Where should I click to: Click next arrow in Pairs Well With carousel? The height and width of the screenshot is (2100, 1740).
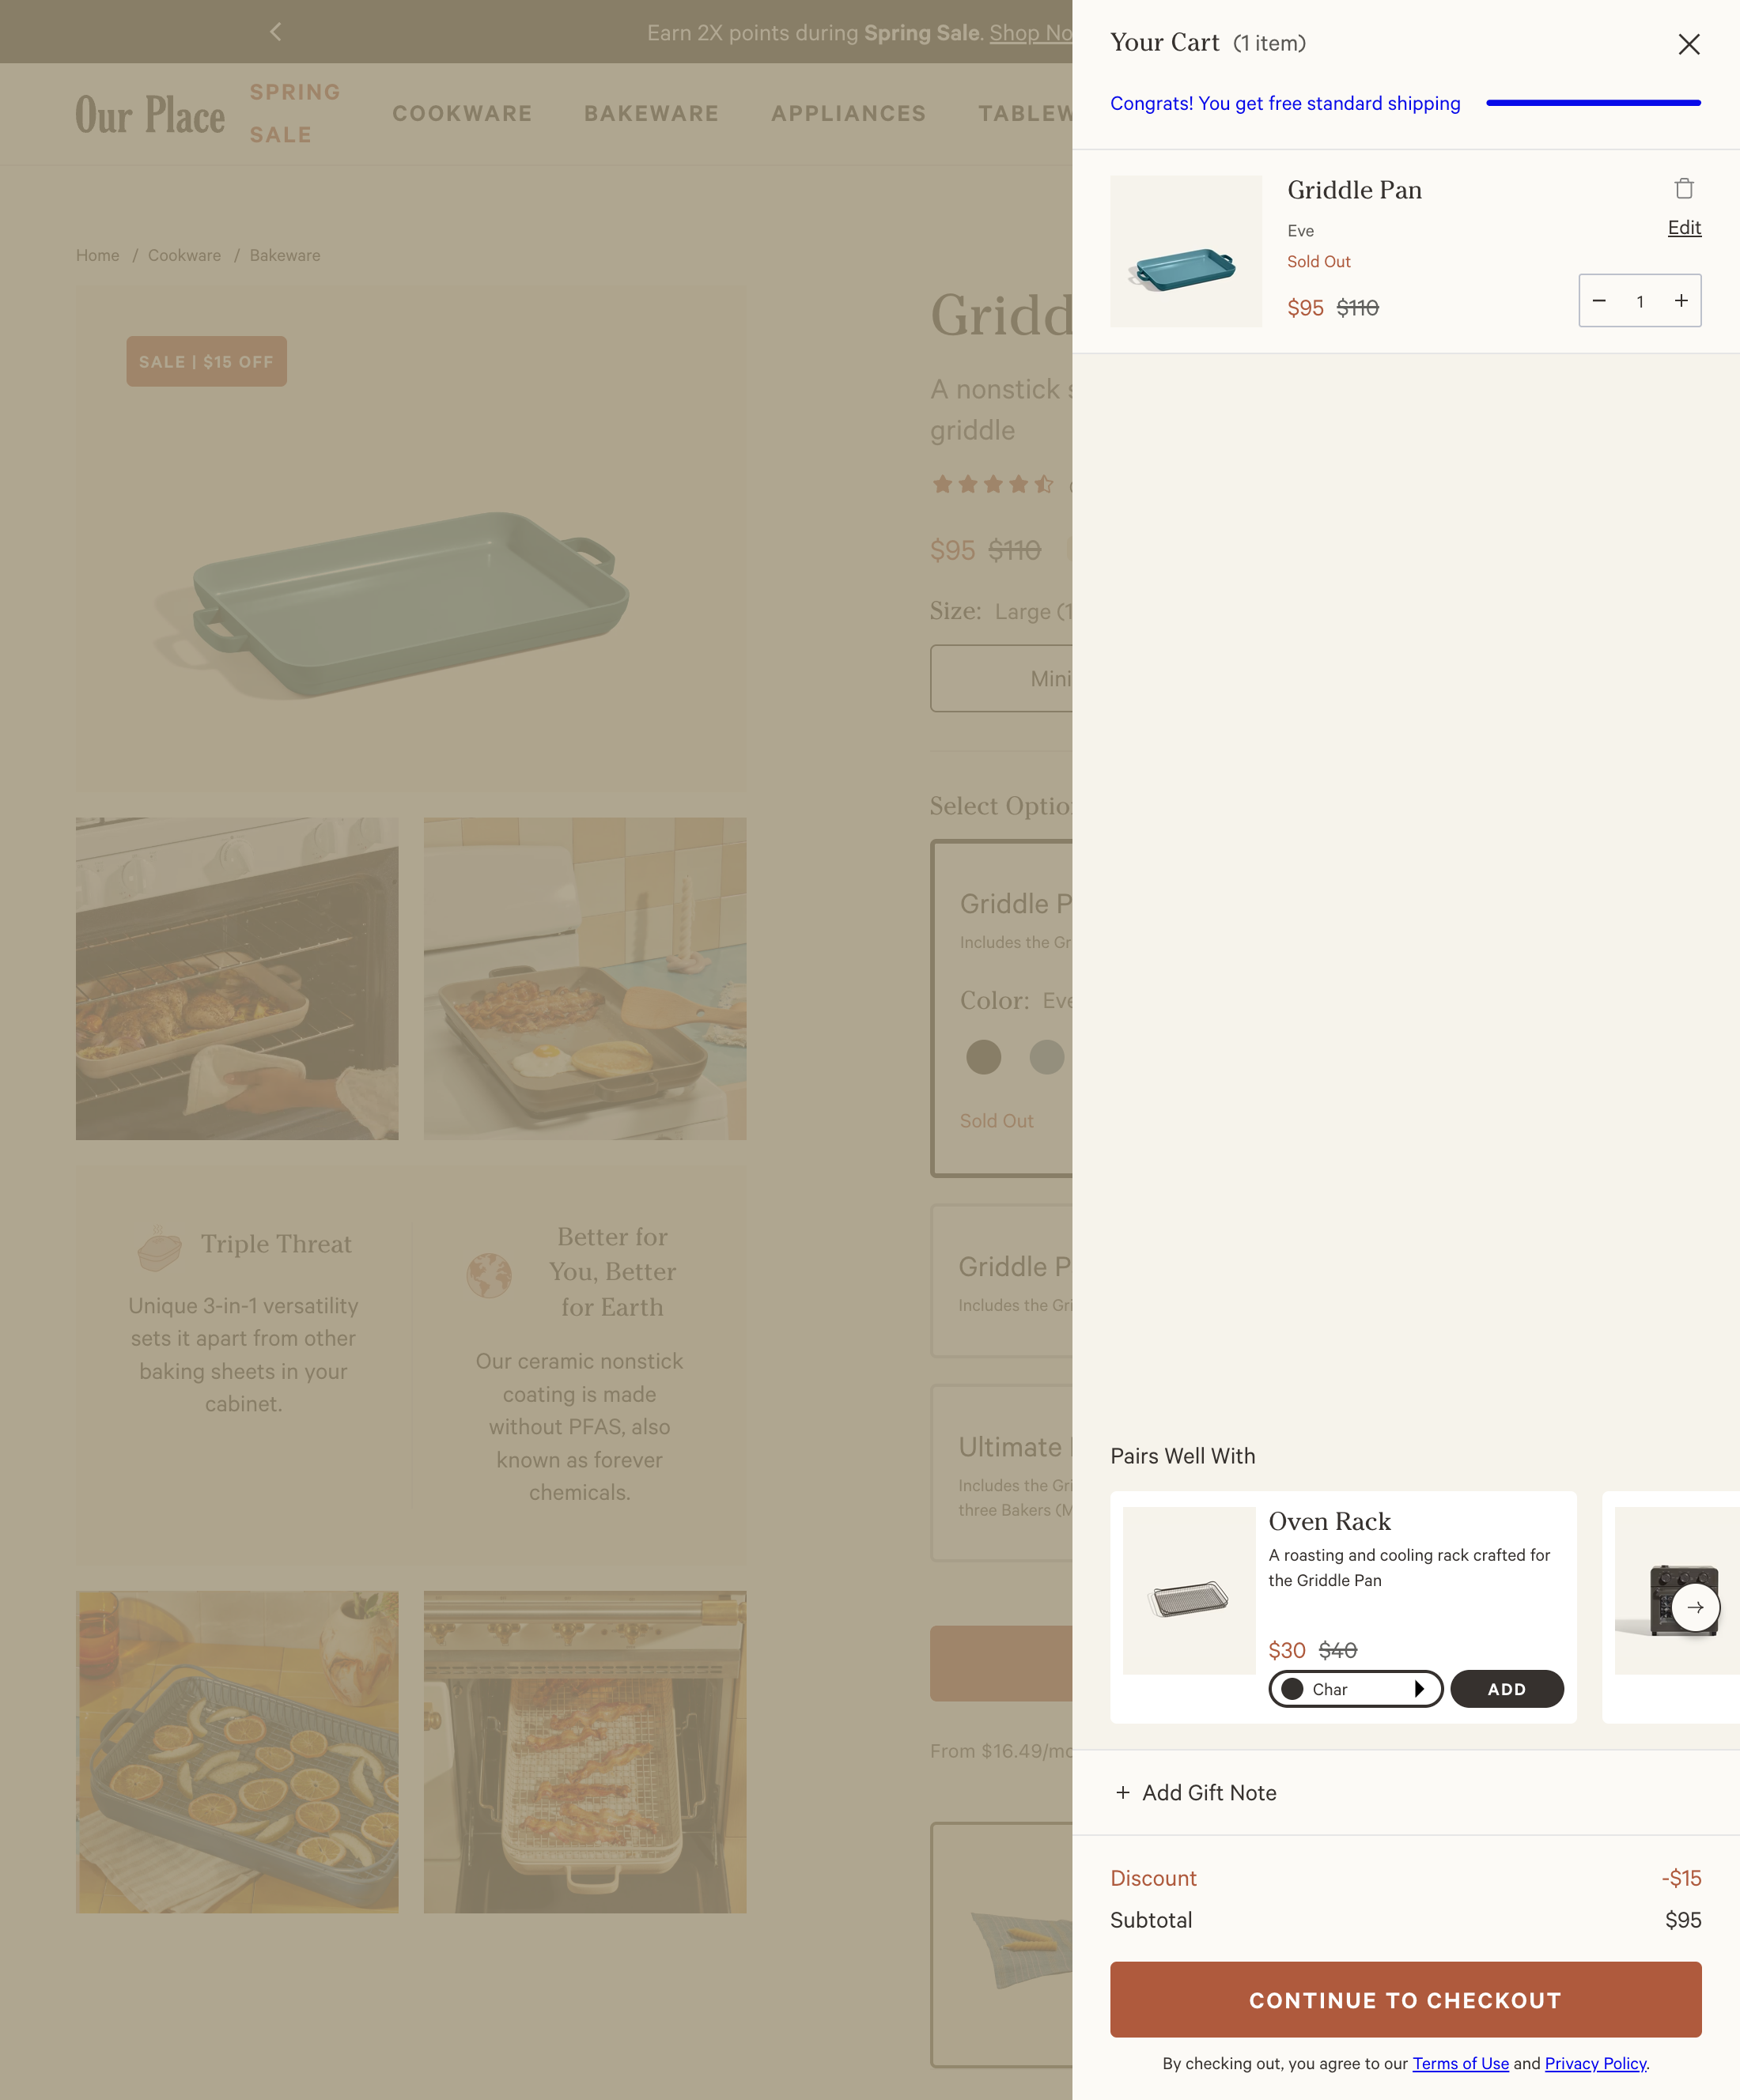[1695, 1607]
